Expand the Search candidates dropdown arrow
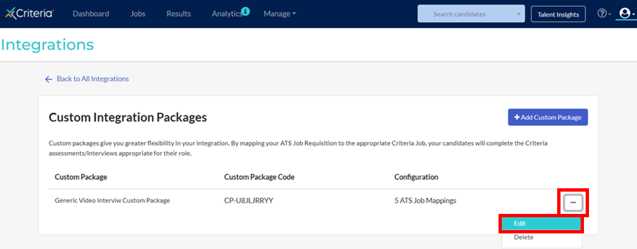The height and width of the screenshot is (249, 637). pyautogui.click(x=519, y=14)
